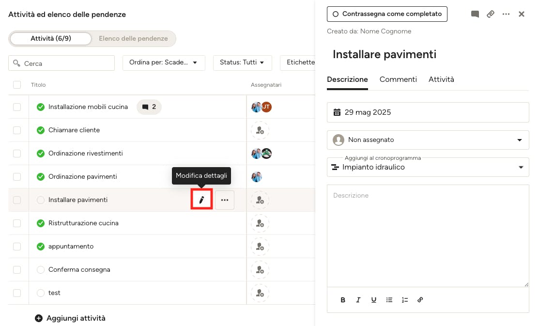Select the Commenti tab
539x326 pixels.
pos(398,80)
